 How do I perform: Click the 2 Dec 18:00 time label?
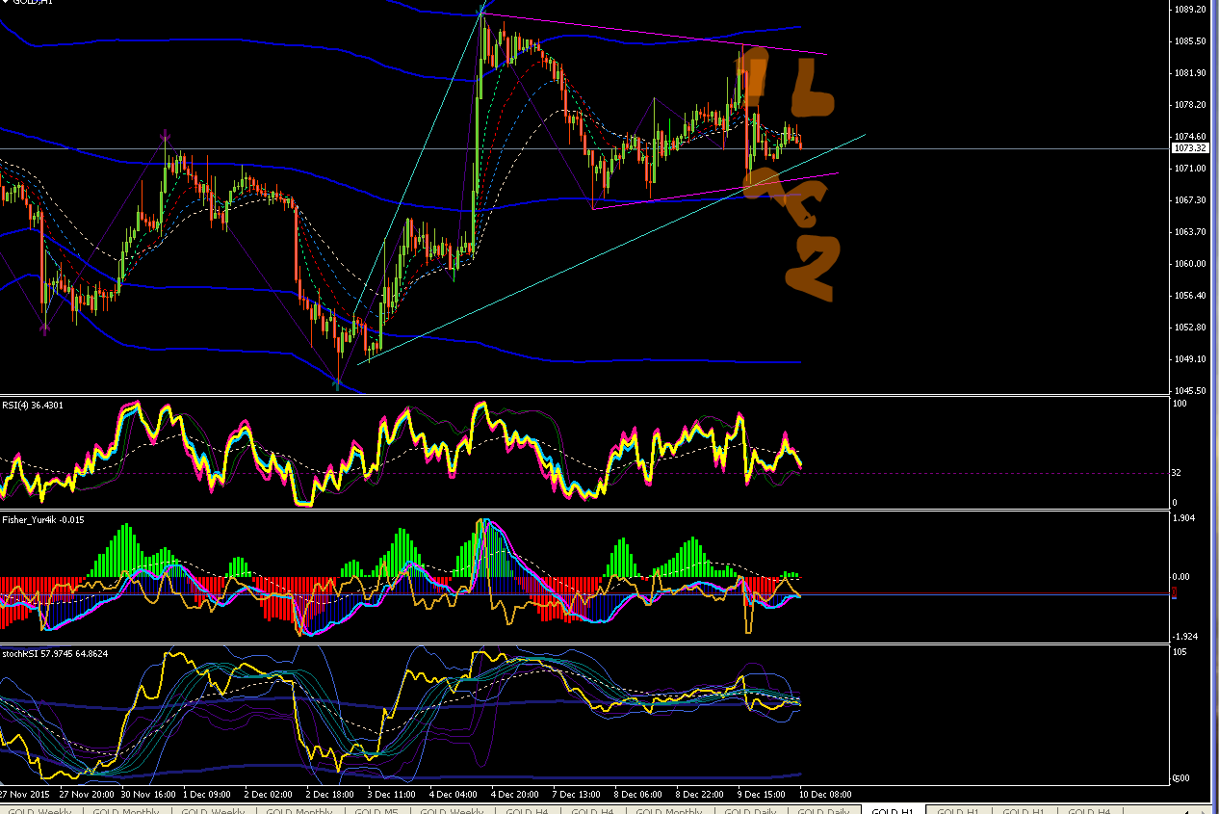(331, 796)
